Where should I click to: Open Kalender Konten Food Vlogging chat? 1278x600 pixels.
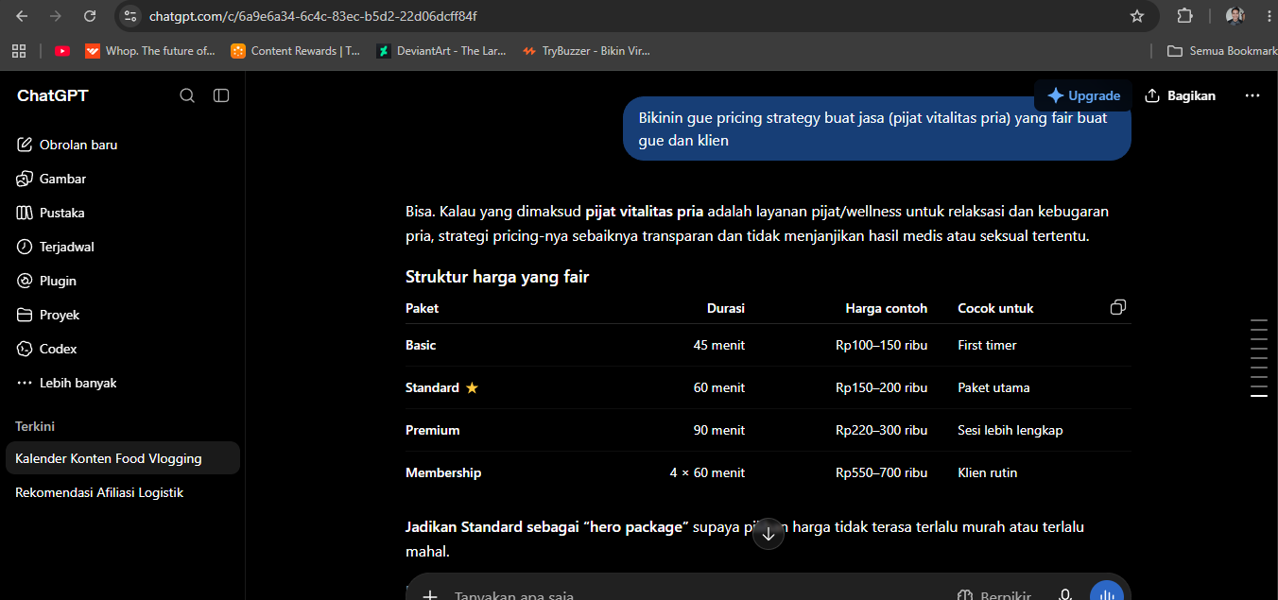click(123, 458)
